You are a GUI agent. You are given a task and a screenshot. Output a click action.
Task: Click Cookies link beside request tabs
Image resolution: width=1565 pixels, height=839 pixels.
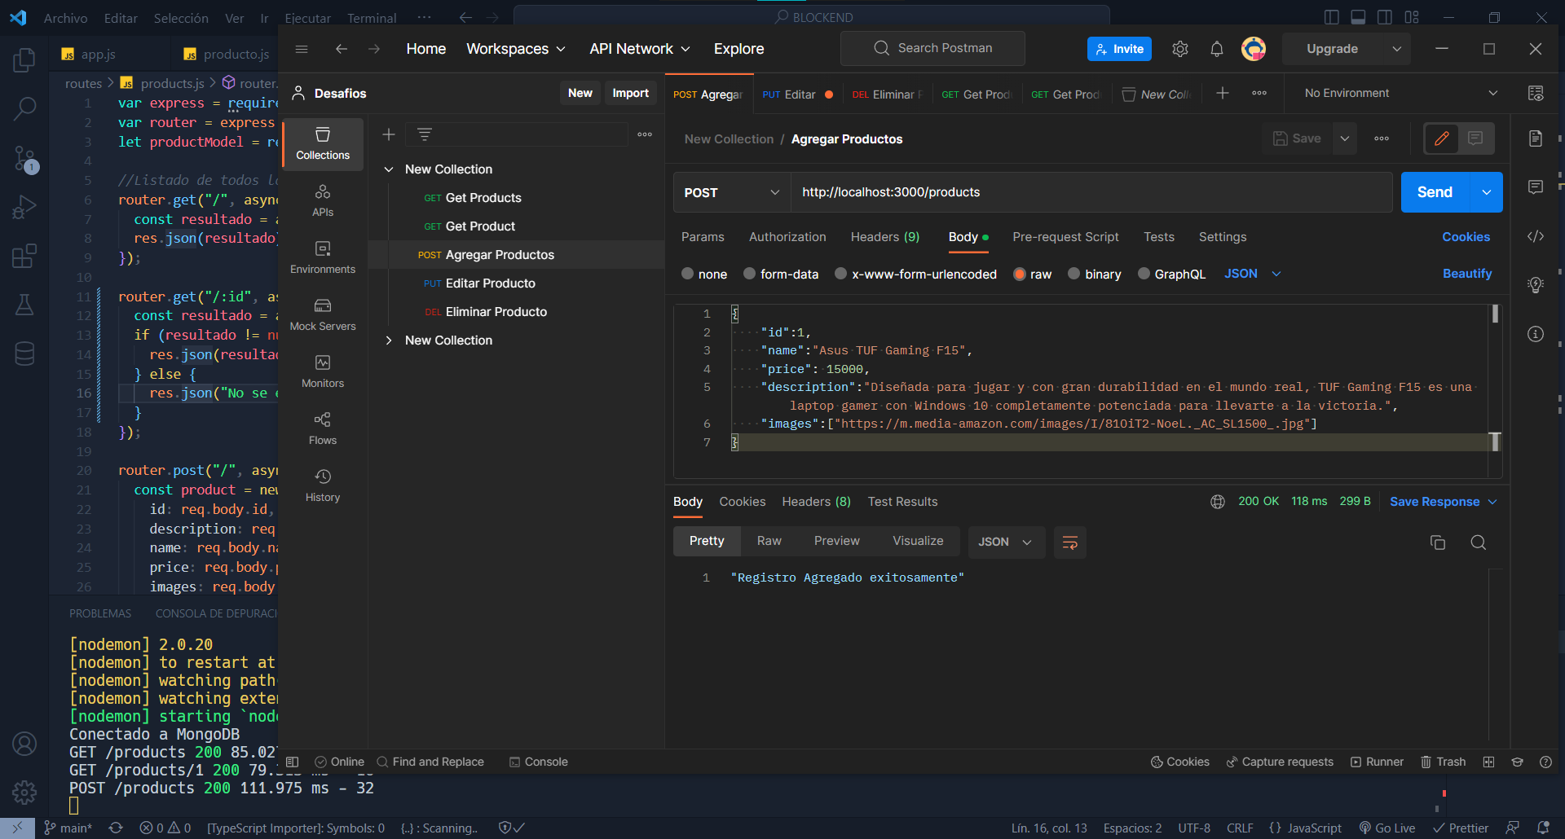click(x=1466, y=237)
